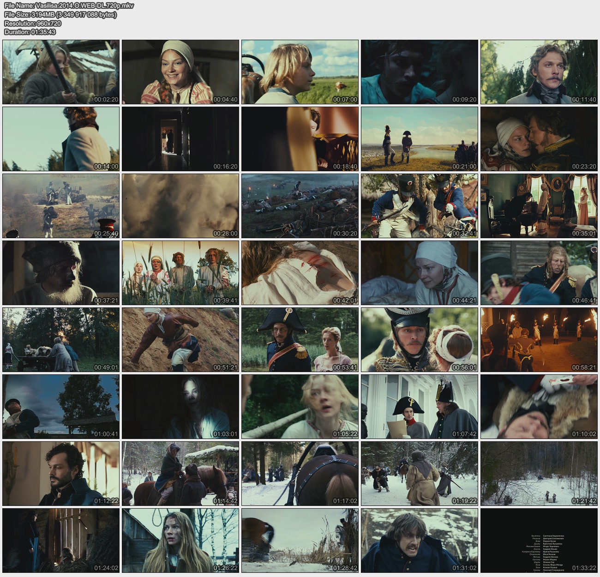Open the torchlit night frame at 00:58:21
This screenshot has height=577, width=600.
click(x=539, y=340)
